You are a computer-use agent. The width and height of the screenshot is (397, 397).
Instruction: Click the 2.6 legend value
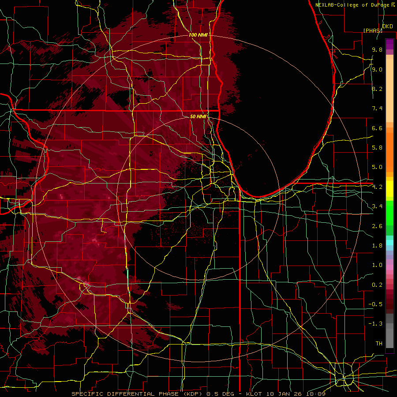point(377,226)
